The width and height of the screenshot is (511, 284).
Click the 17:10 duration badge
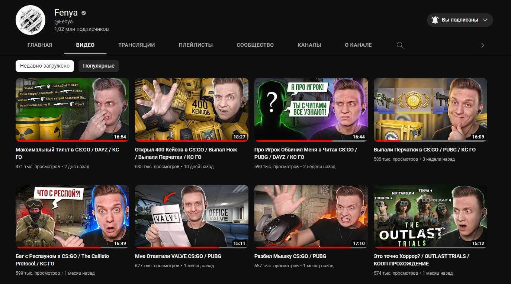359,244
